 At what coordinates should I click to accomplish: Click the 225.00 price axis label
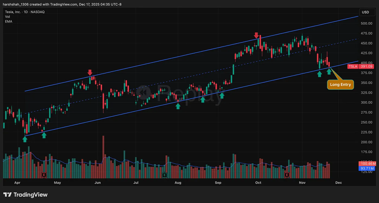[x=366, y=132]
